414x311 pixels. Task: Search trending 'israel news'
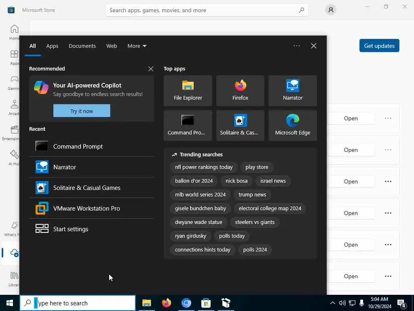(x=273, y=181)
